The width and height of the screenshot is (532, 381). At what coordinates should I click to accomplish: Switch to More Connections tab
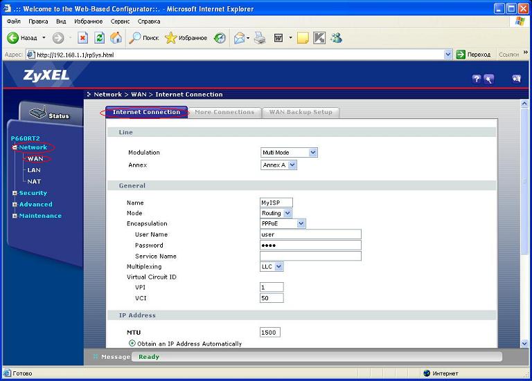(224, 112)
